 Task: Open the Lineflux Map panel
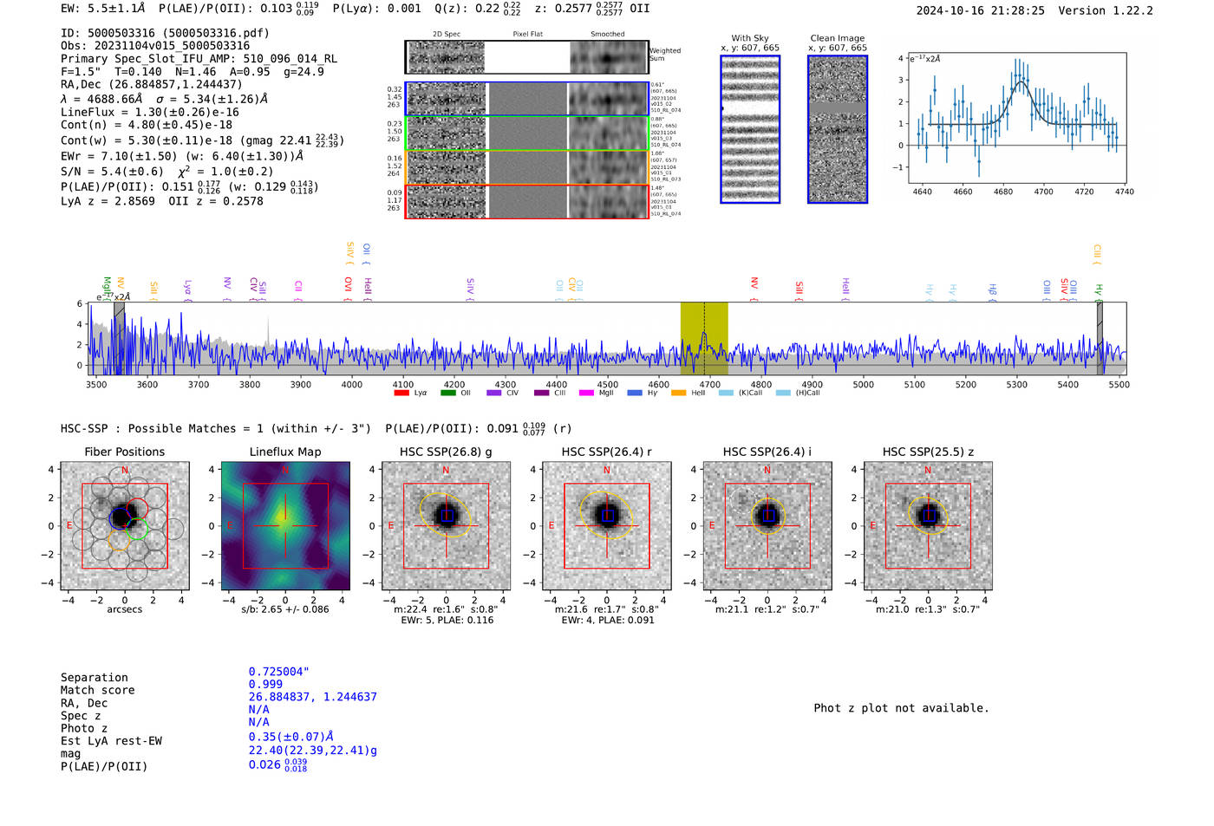point(285,526)
